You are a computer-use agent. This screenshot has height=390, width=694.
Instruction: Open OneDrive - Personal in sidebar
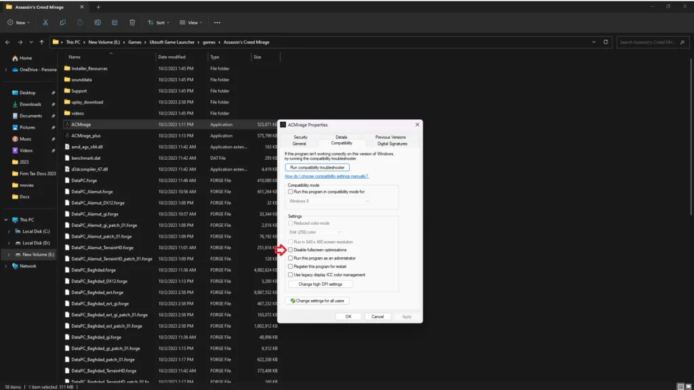pos(35,70)
